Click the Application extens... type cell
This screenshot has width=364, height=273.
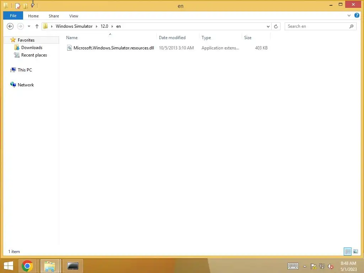(220, 48)
